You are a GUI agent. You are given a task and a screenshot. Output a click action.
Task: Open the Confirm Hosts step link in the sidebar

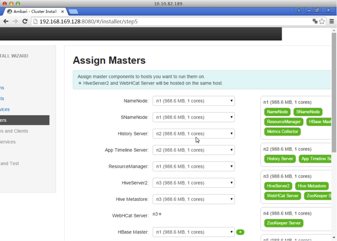2,98
